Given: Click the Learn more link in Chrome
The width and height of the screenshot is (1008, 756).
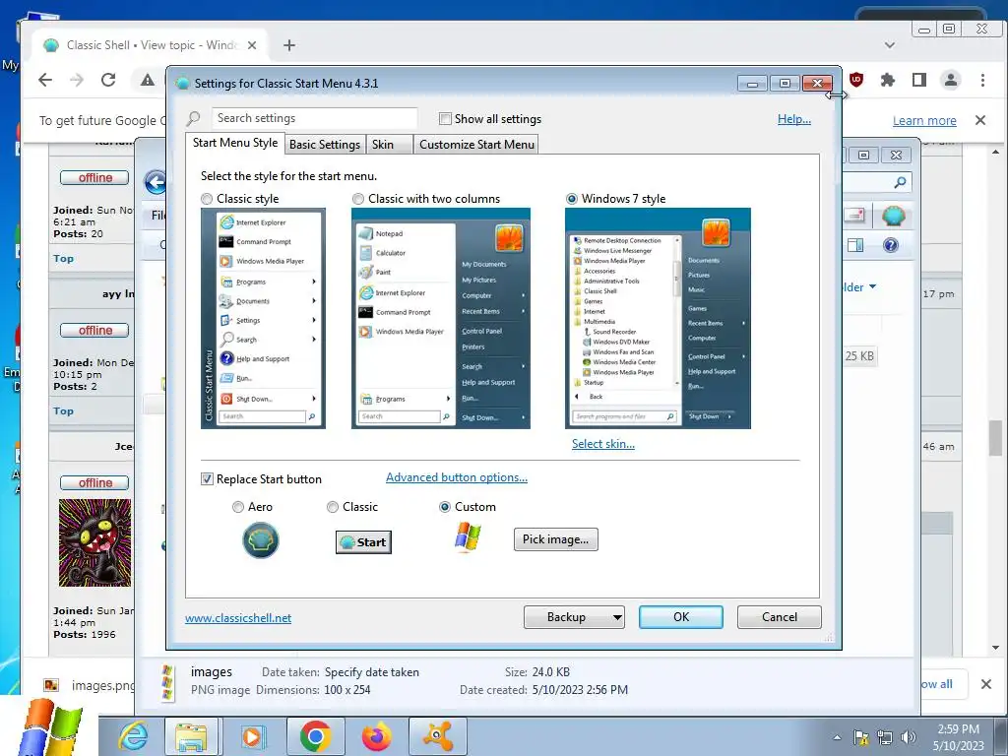Looking at the screenshot, I should click(x=924, y=120).
